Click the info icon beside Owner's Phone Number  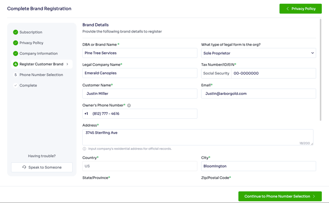coord(129,105)
